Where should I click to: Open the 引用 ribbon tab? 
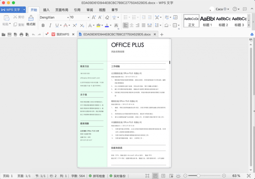pyautogui.click(x=77, y=10)
